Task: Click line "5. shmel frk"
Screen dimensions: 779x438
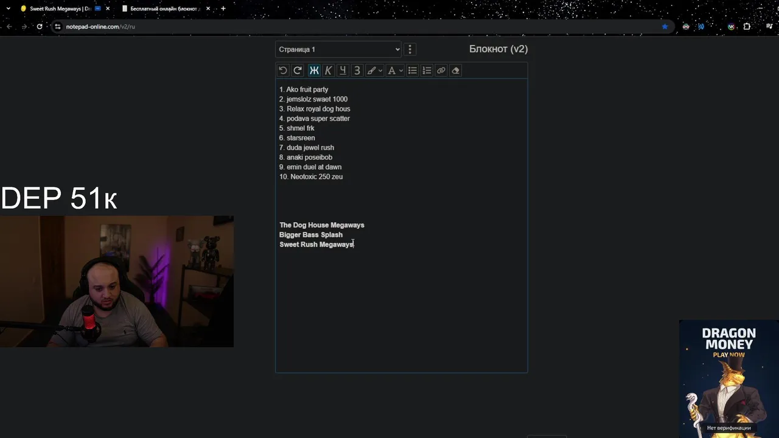Action: tap(297, 128)
